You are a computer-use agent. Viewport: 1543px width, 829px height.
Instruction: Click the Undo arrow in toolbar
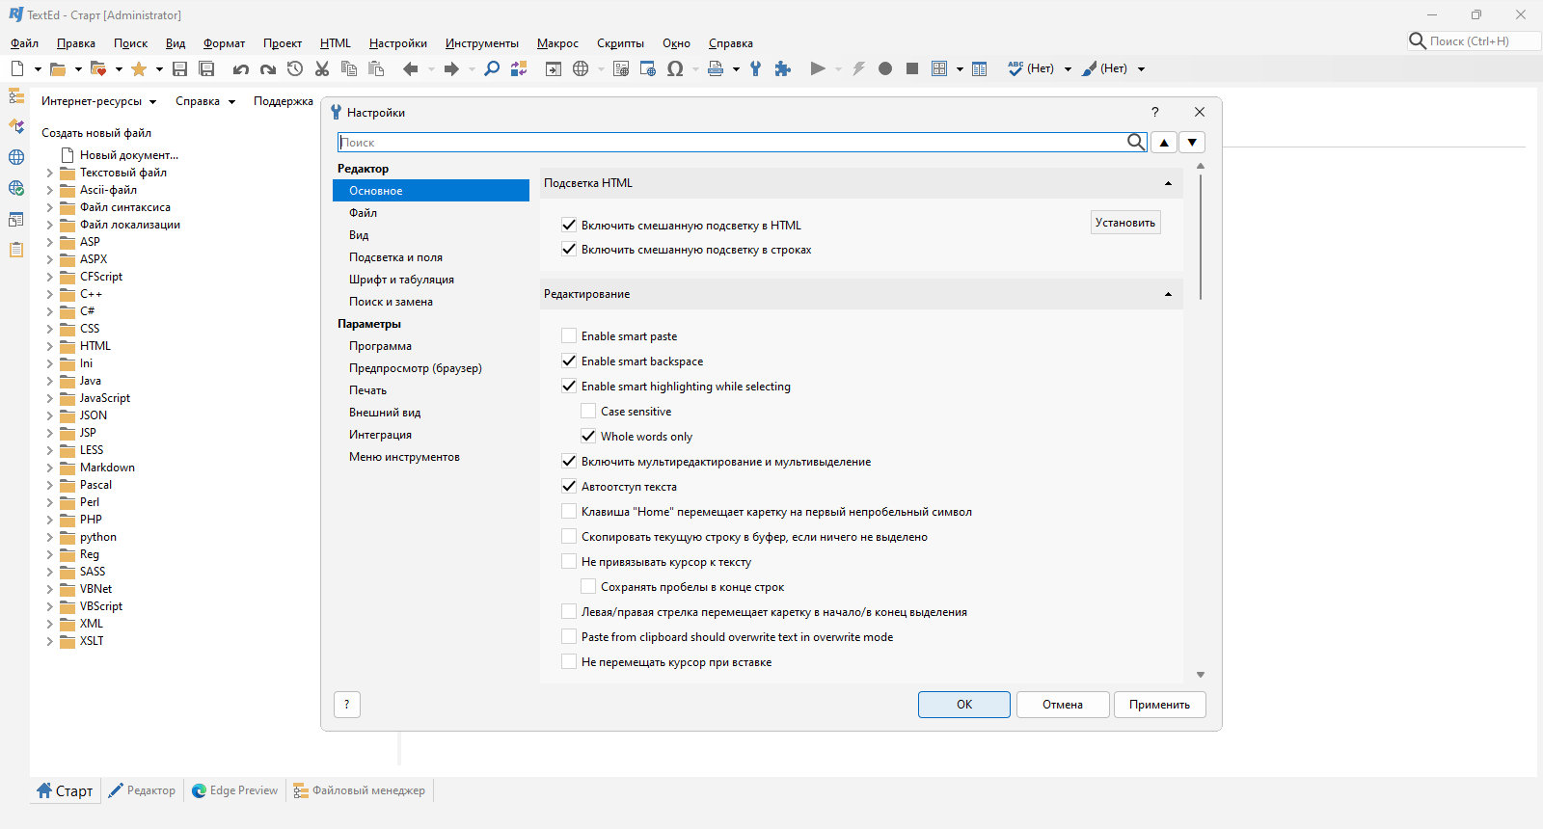[x=241, y=68]
